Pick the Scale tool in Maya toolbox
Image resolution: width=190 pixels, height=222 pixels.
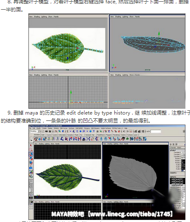[x=31, y=163]
